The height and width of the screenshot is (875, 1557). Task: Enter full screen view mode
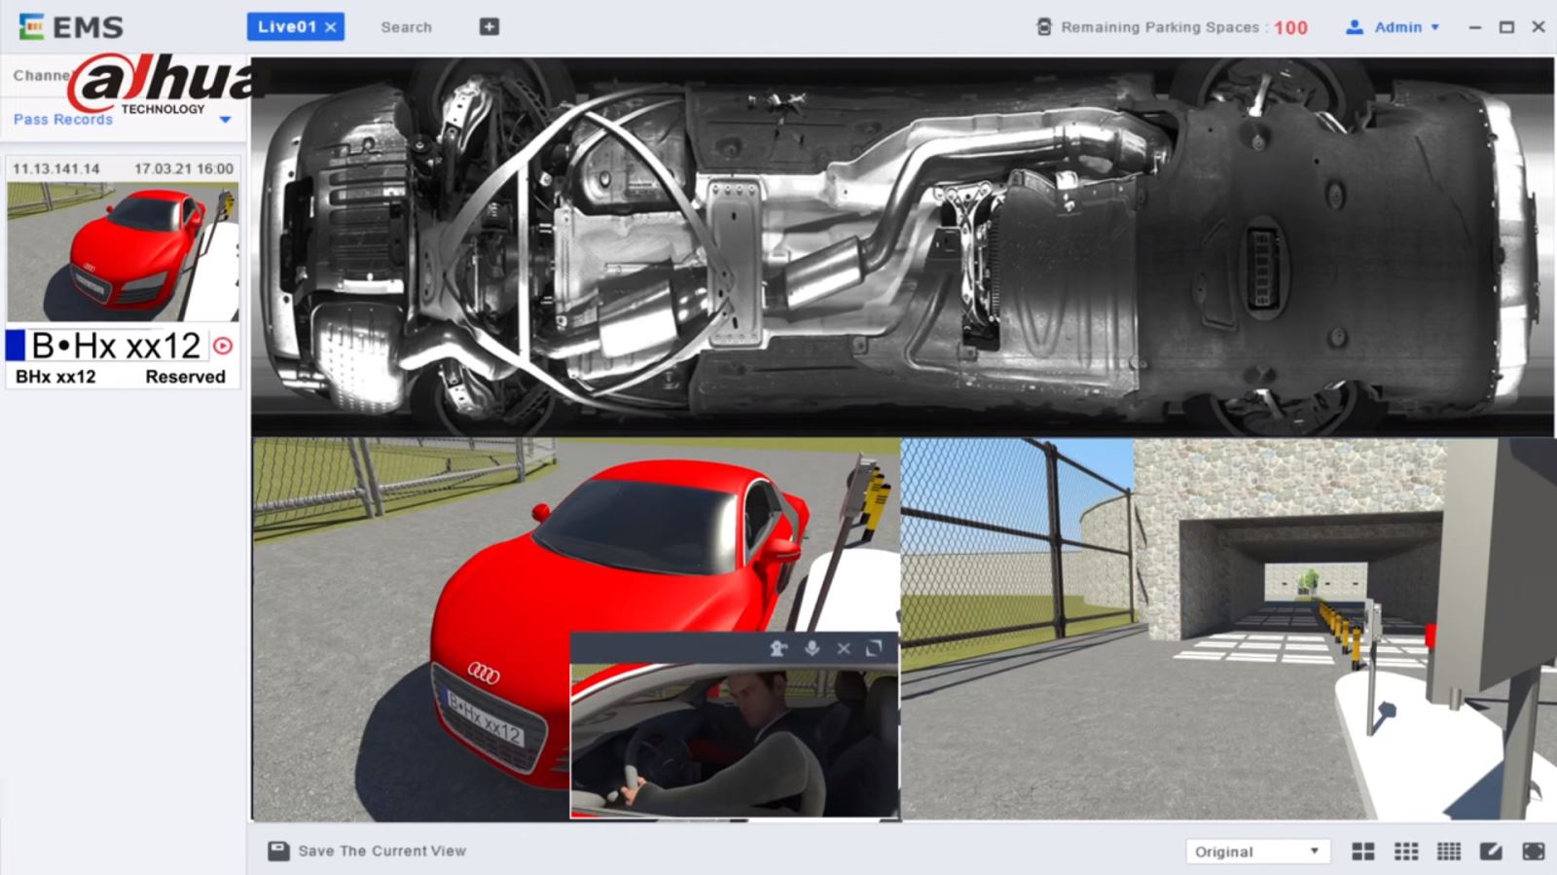1534,852
